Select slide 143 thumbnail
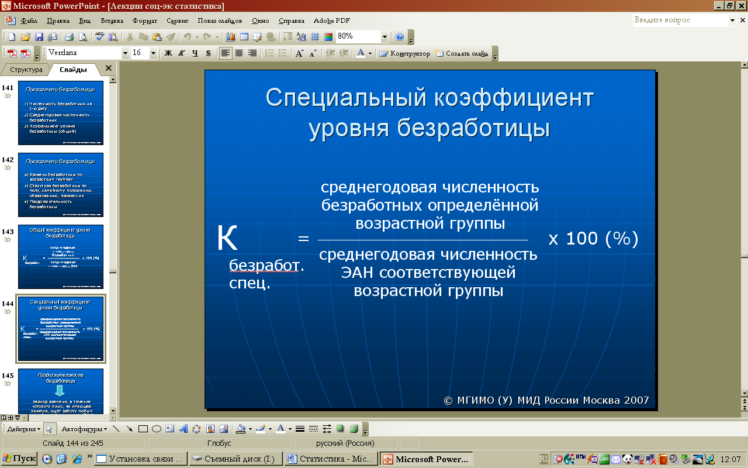The image size is (748, 468). click(x=61, y=257)
